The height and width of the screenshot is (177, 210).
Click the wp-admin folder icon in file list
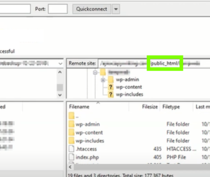coord(71,124)
